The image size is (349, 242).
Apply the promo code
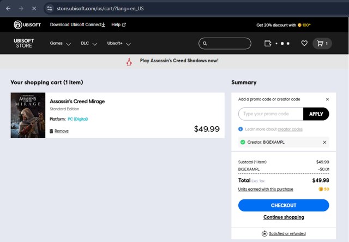tap(316, 114)
